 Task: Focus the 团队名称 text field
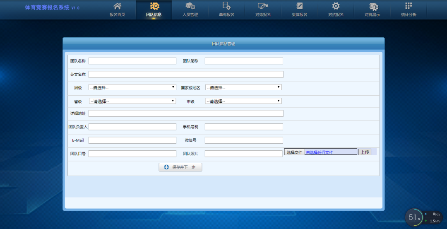(x=132, y=61)
